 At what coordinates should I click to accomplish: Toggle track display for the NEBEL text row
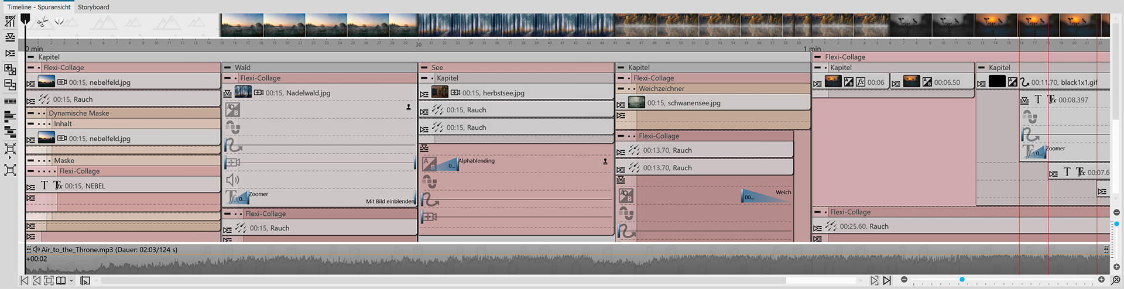[x=31, y=187]
